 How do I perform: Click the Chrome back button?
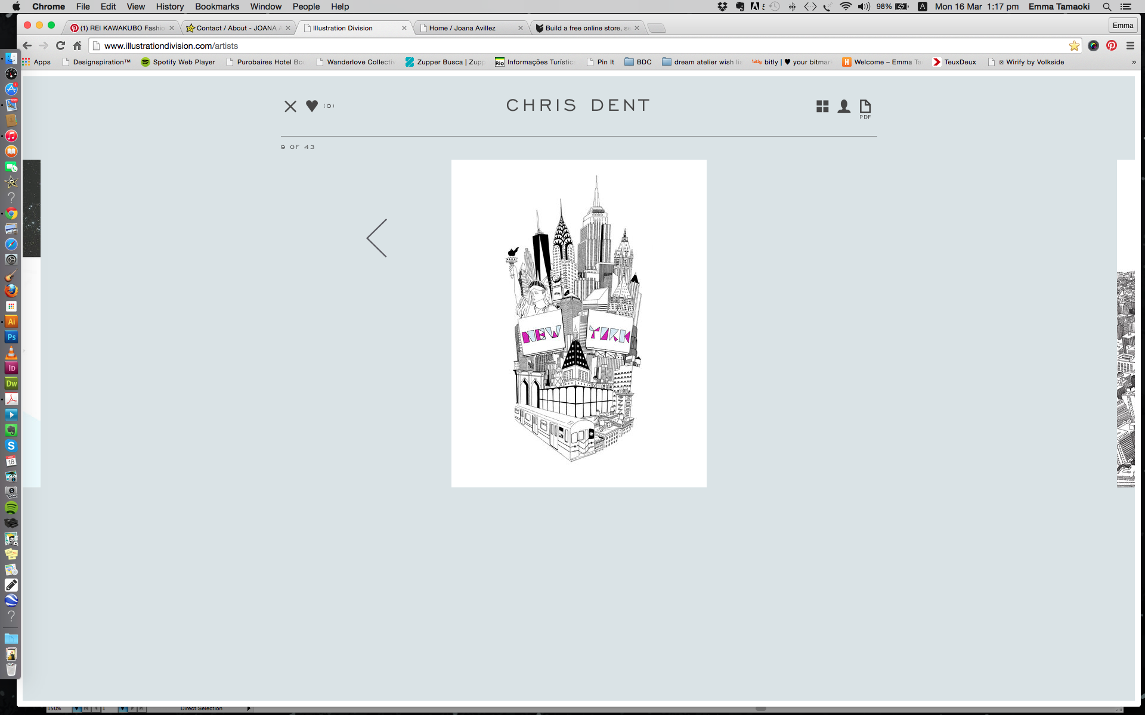pos(27,46)
